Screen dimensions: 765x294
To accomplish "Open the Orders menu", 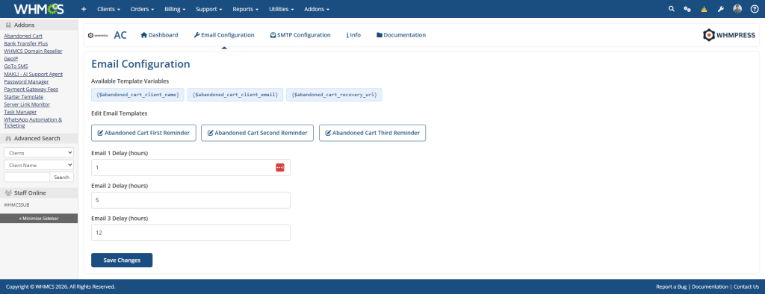I will (x=143, y=9).
